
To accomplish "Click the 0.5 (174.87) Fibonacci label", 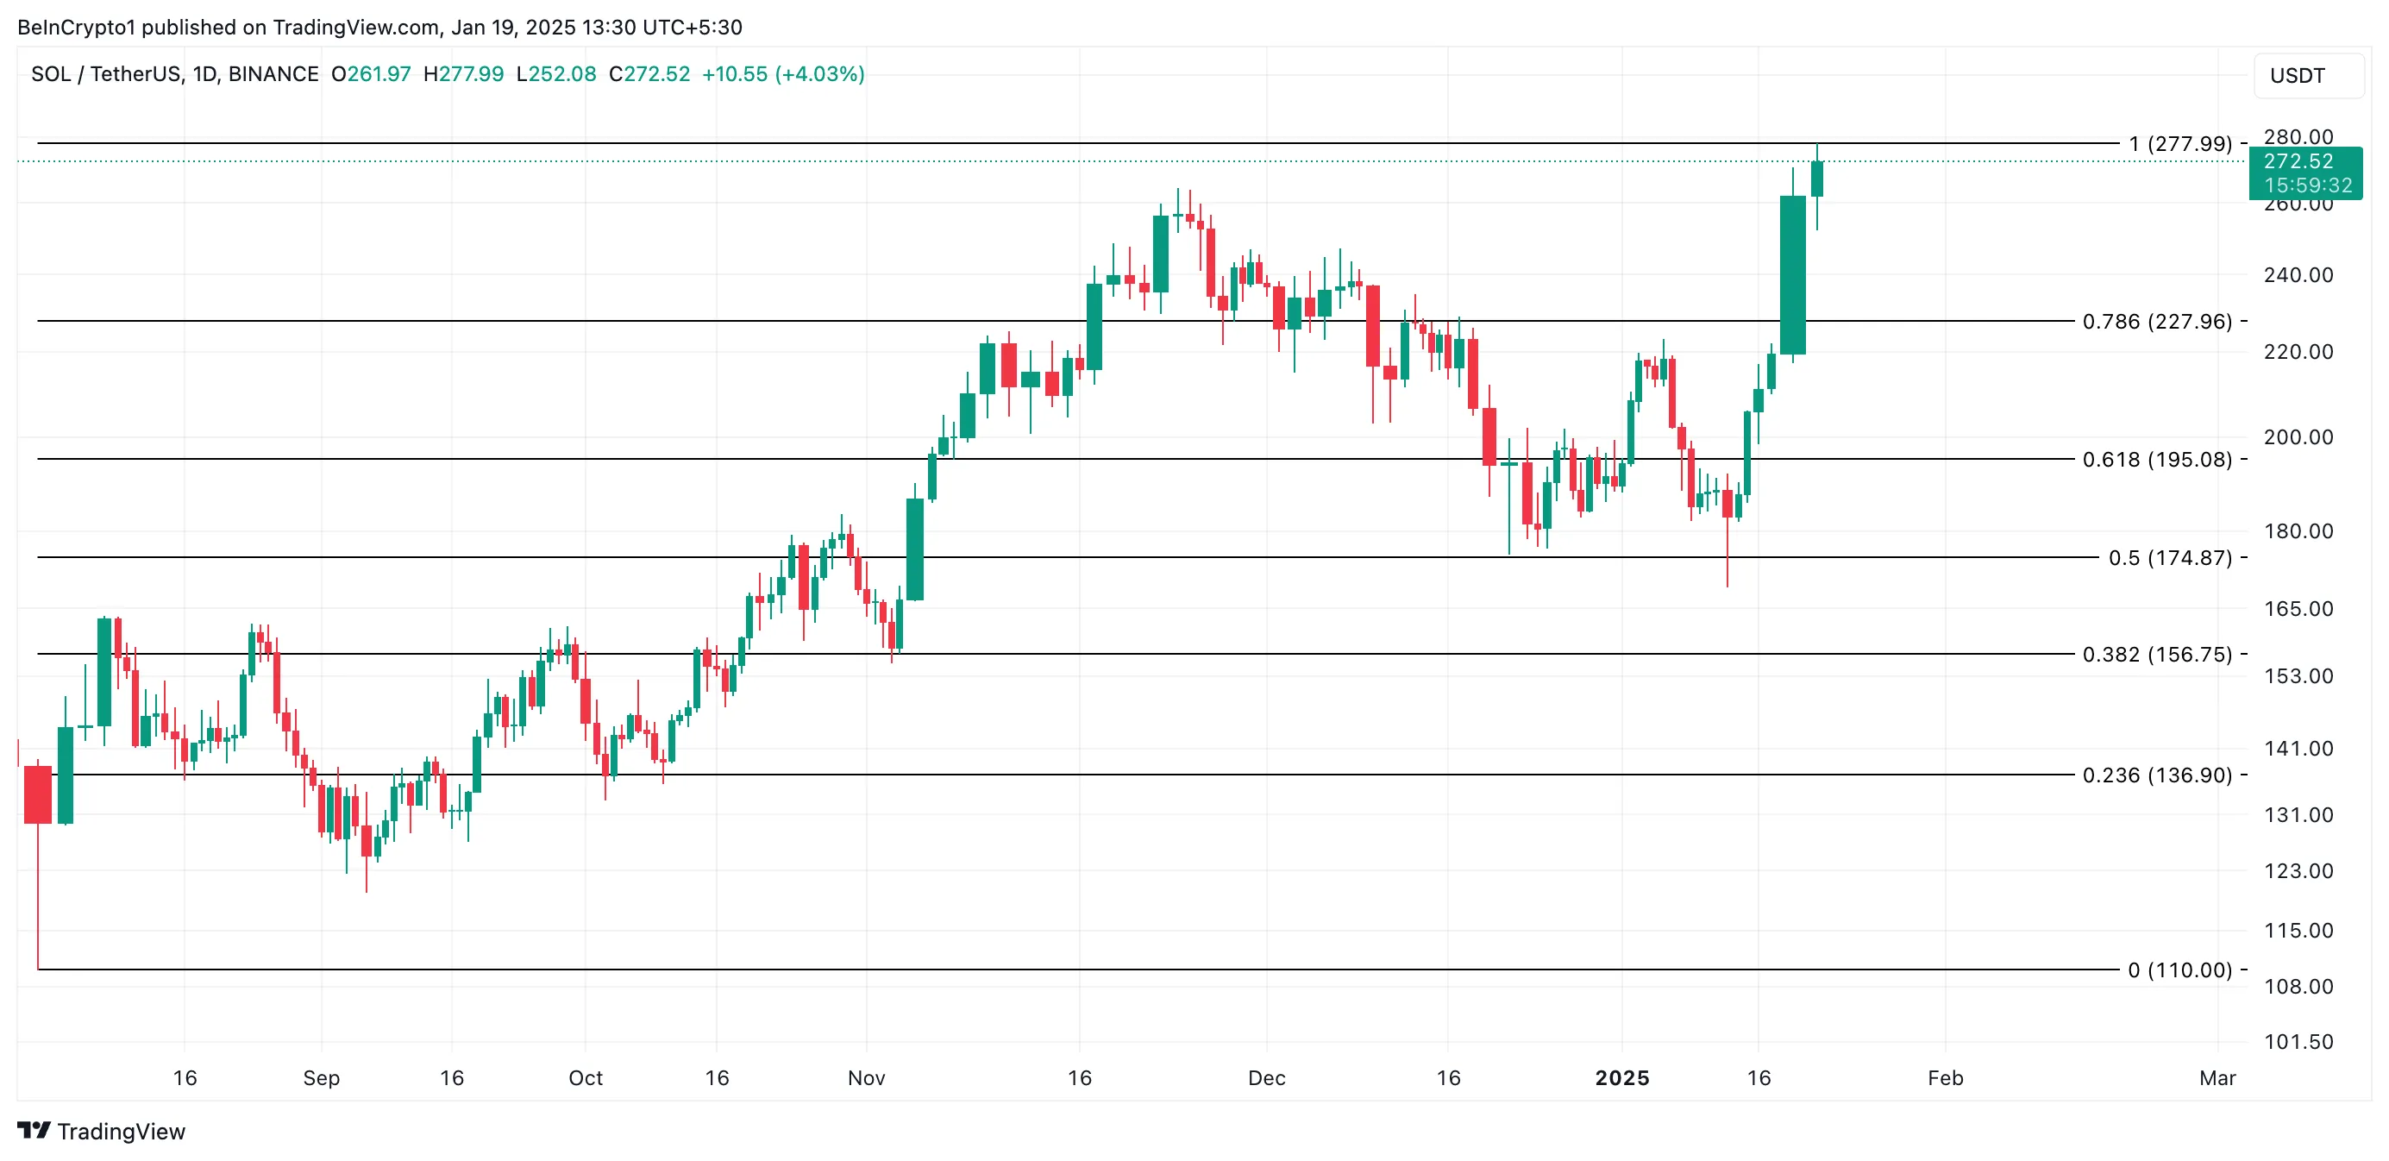I will click(x=2169, y=558).
